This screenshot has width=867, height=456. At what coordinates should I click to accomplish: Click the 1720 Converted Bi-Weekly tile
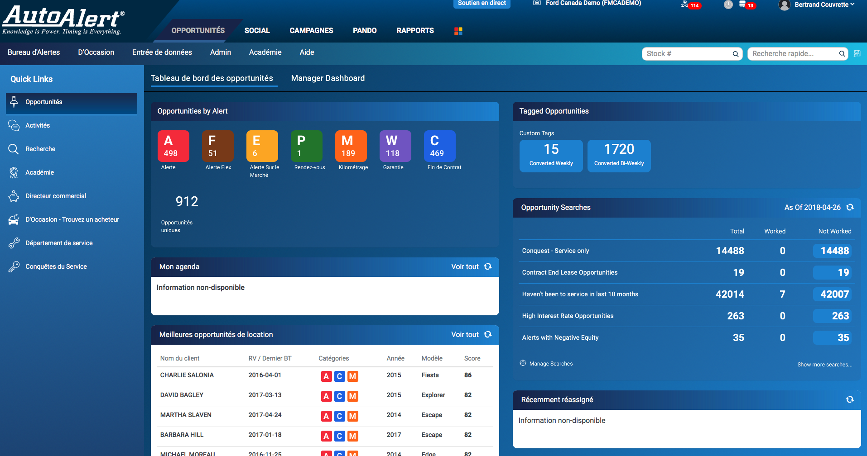point(619,156)
